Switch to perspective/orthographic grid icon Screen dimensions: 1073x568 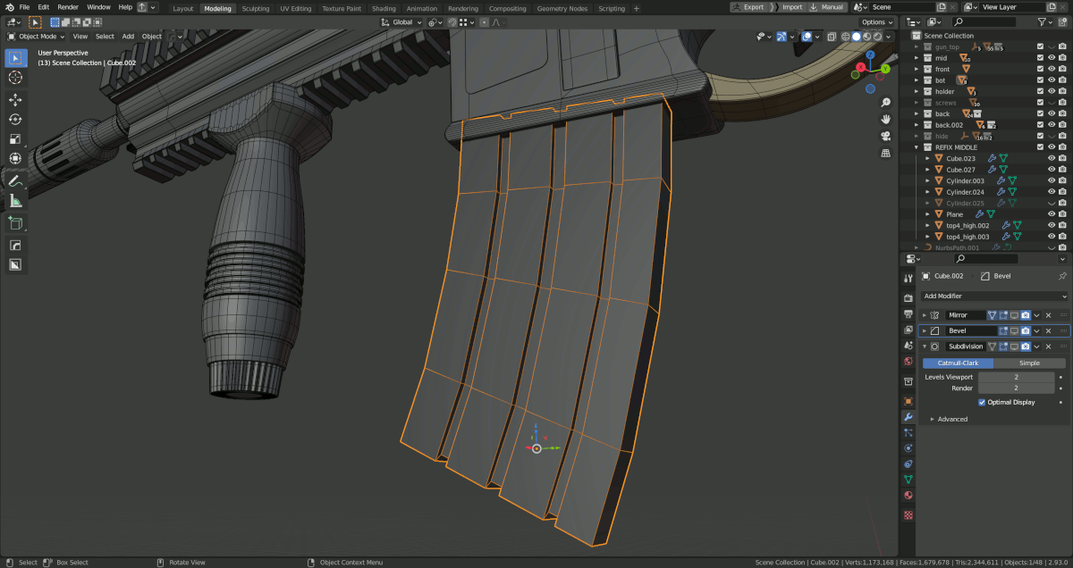coord(885,153)
